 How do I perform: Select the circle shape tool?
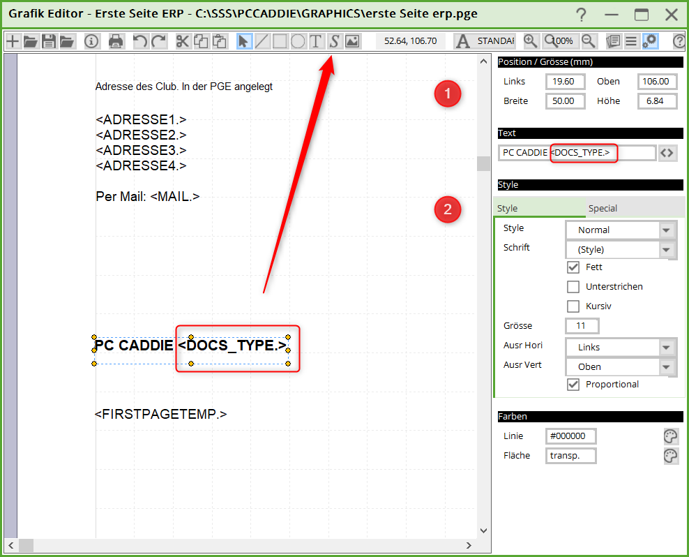tap(298, 41)
